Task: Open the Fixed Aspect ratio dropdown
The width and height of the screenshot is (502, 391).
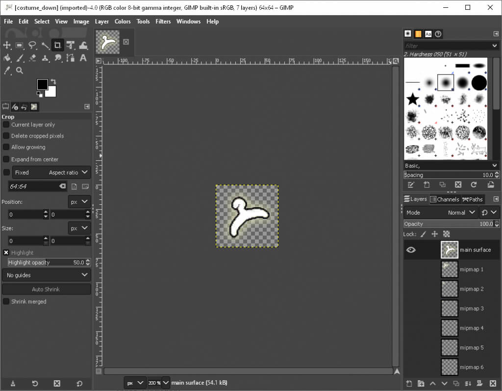Action: (51, 172)
